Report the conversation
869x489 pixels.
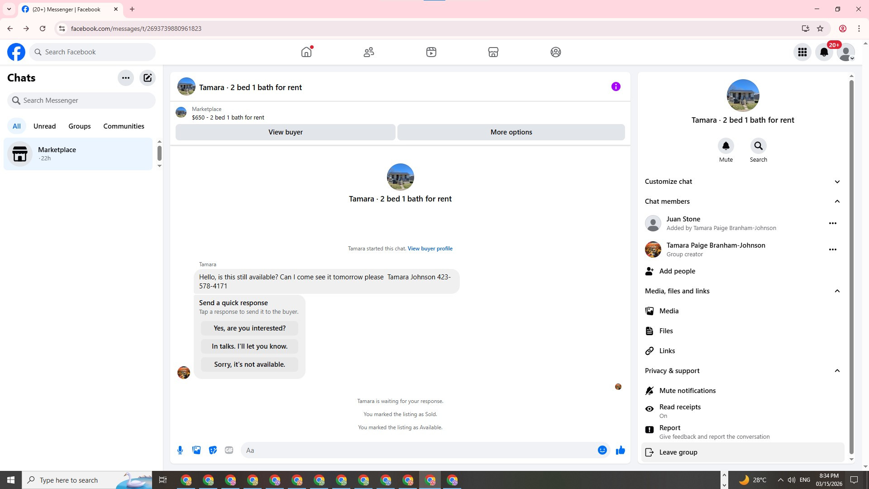pos(743,432)
